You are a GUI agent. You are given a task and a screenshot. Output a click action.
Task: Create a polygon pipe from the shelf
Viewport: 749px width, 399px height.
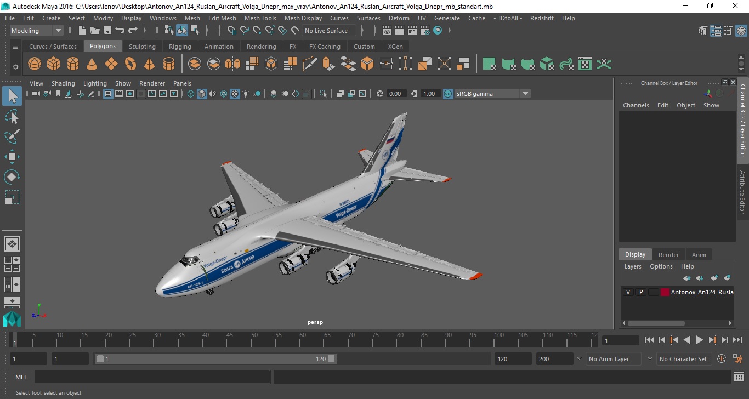(x=169, y=64)
